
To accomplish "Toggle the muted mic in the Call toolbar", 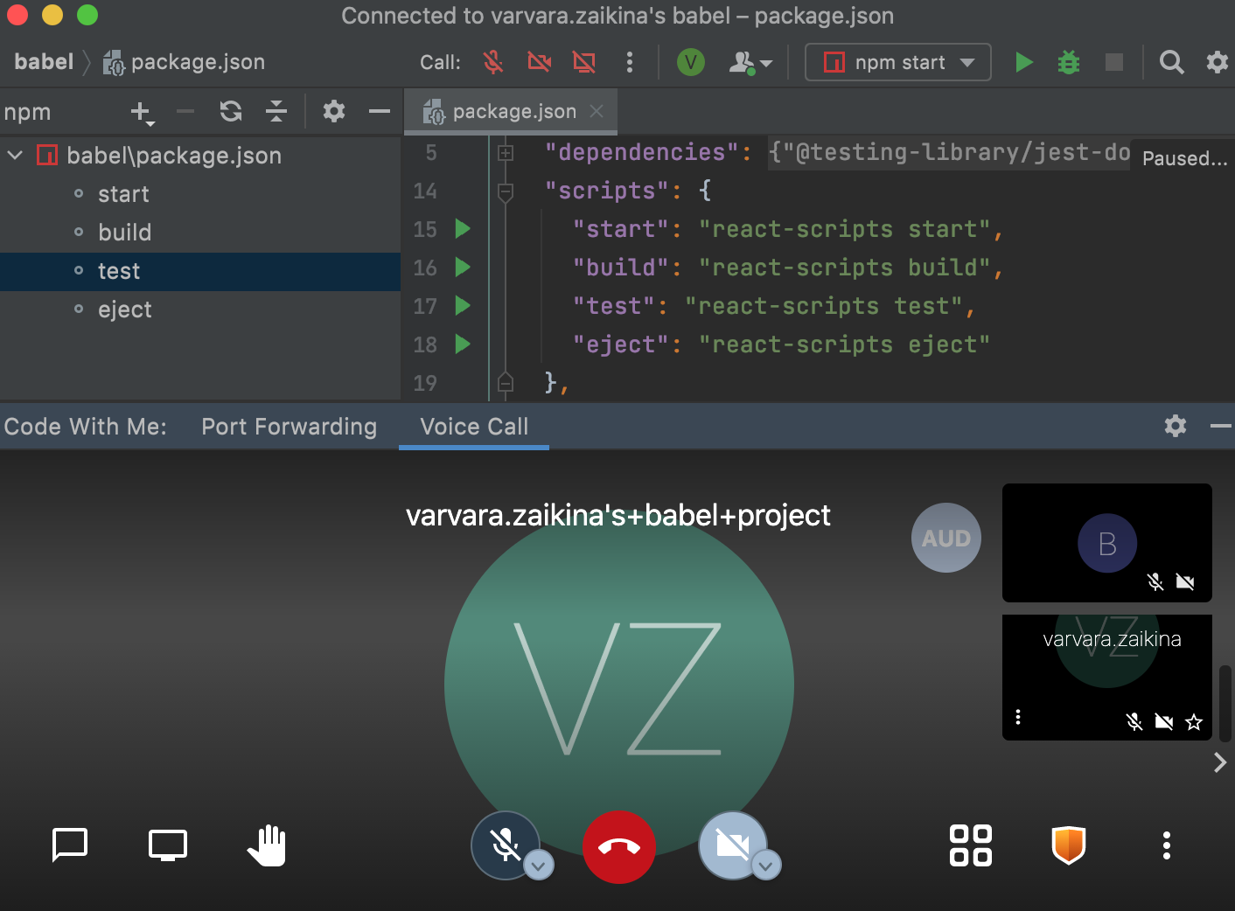I will 492,62.
